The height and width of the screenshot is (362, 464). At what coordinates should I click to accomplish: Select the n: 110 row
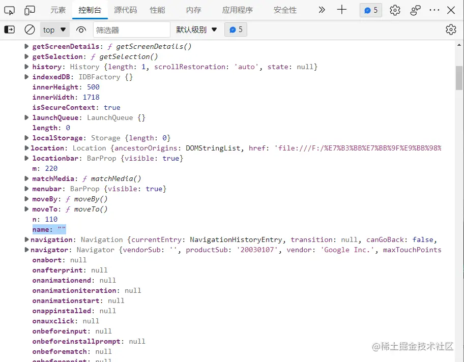click(x=45, y=220)
